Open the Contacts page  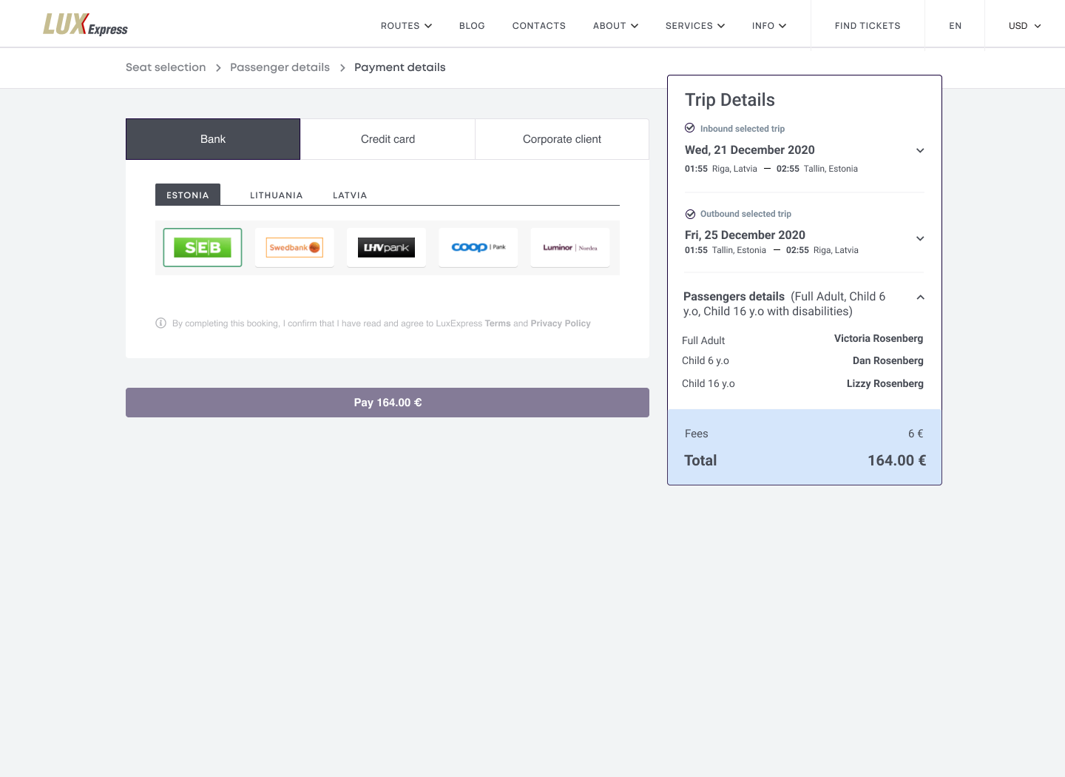click(x=539, y=25)
